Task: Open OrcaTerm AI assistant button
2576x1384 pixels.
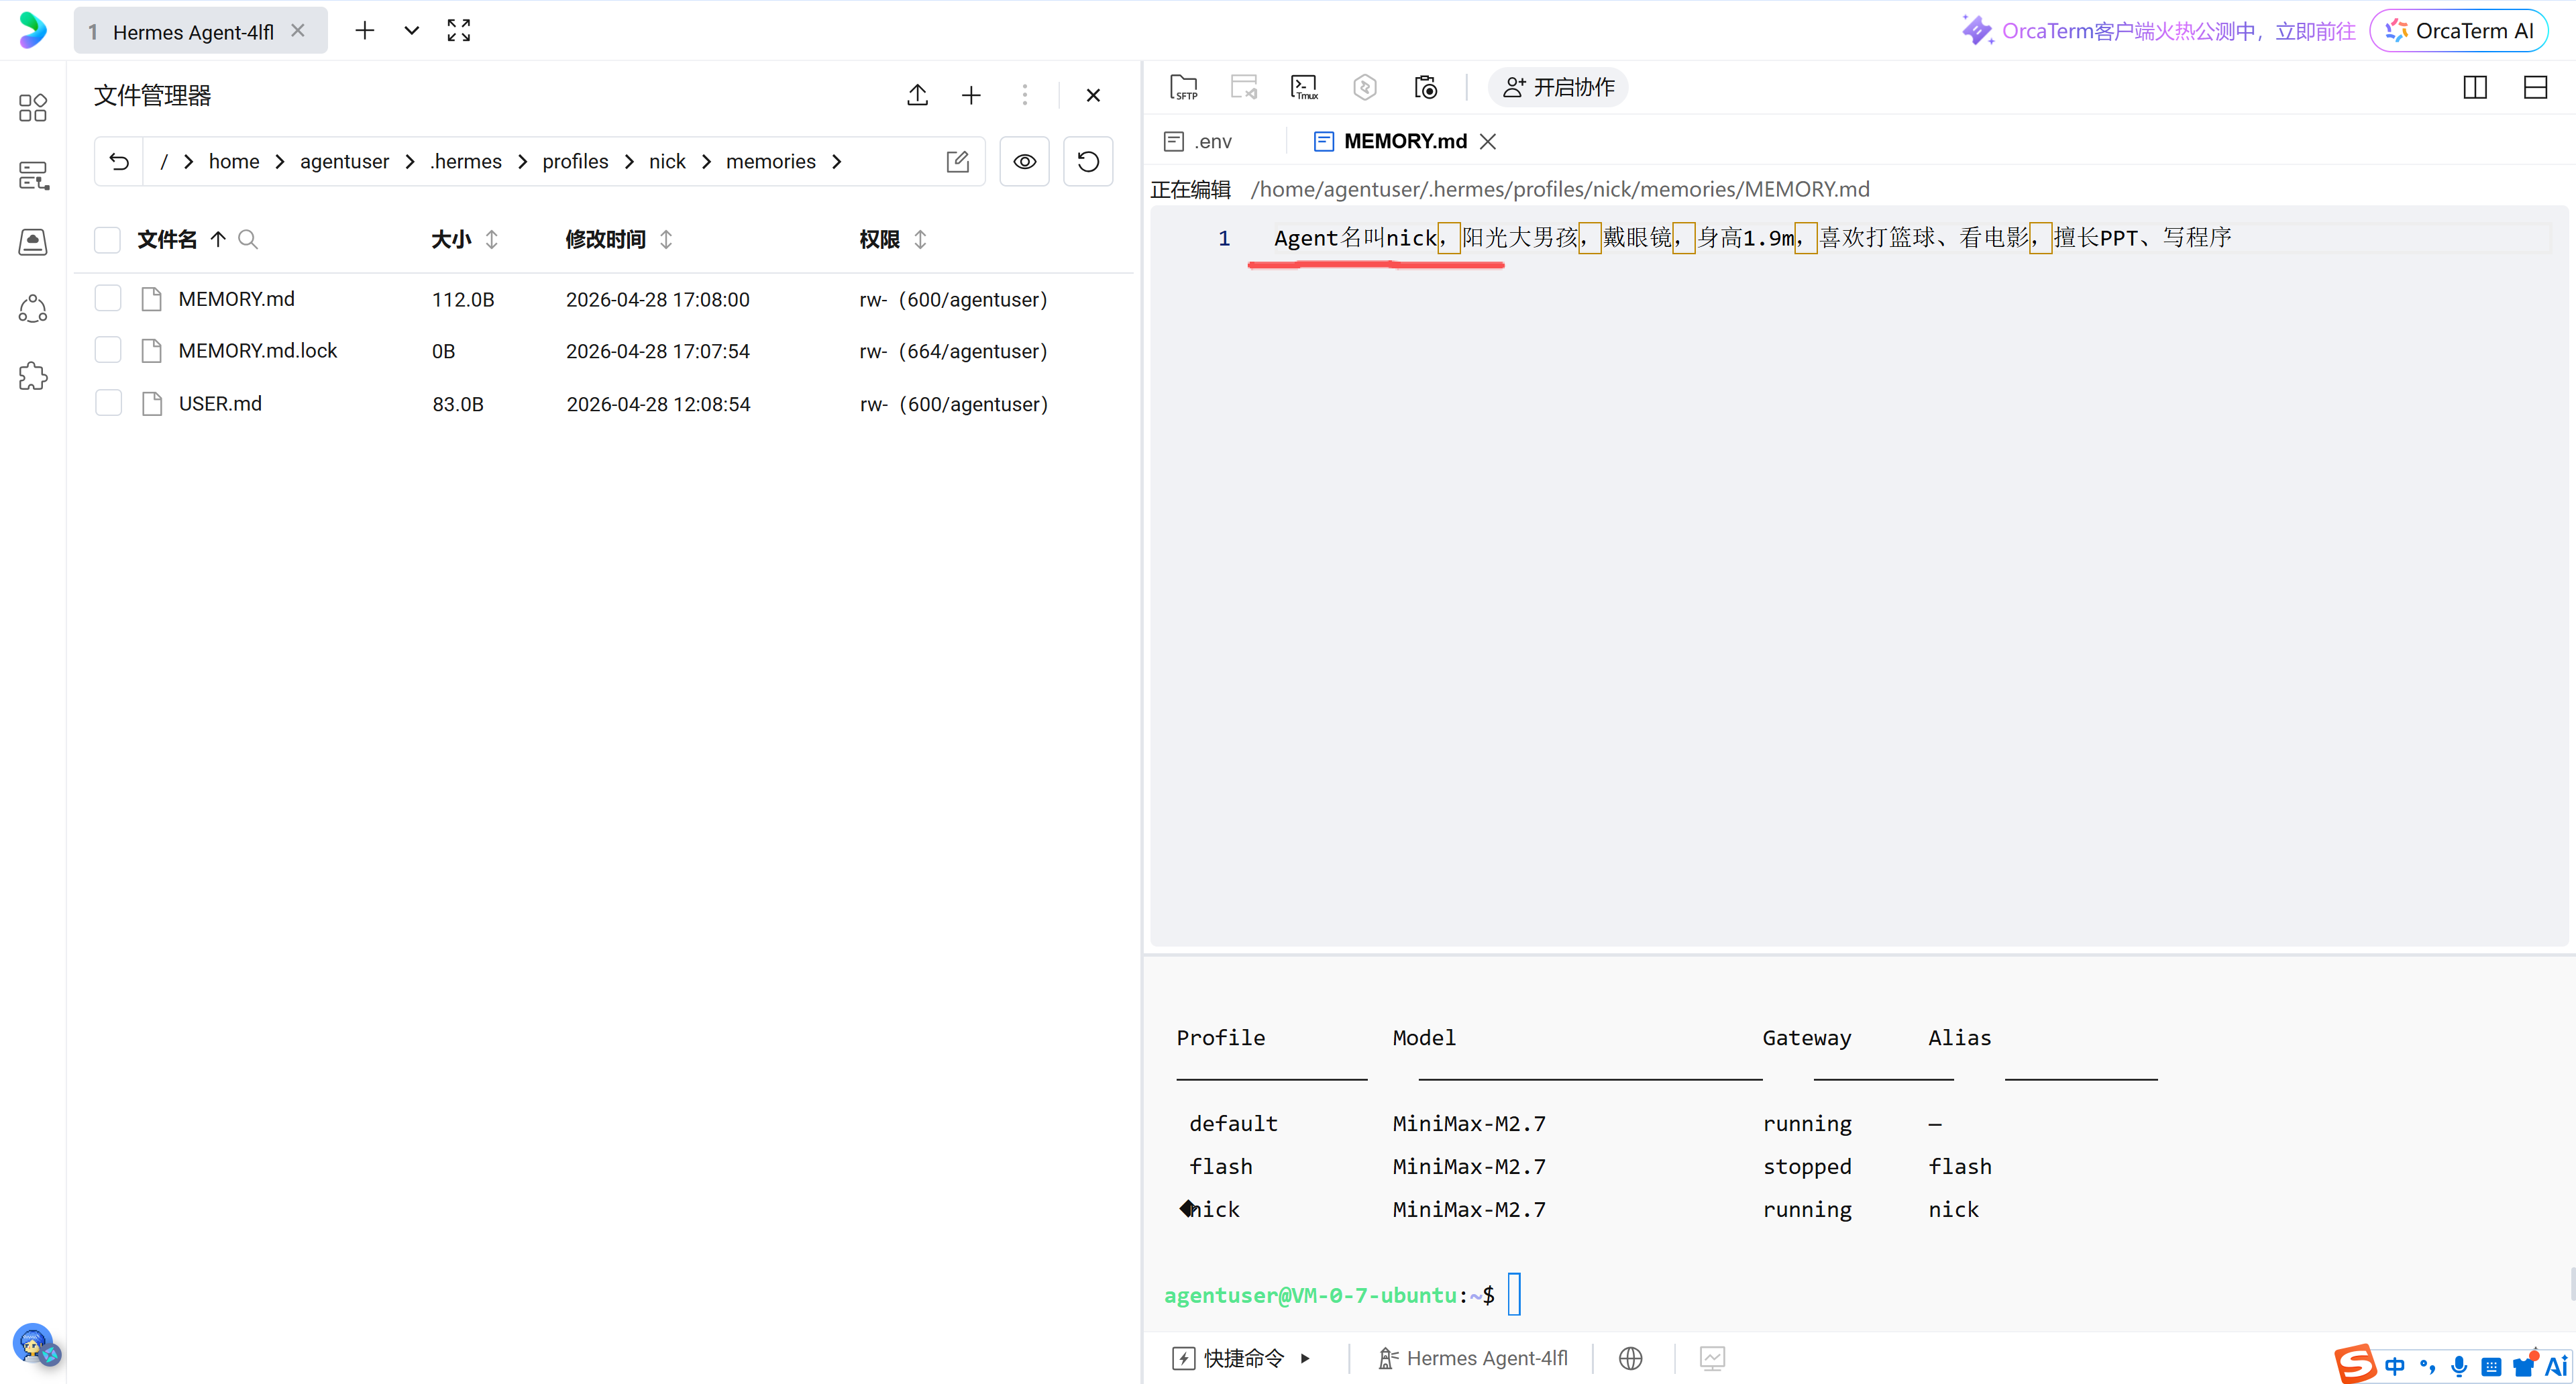Action: (2459, 31)
